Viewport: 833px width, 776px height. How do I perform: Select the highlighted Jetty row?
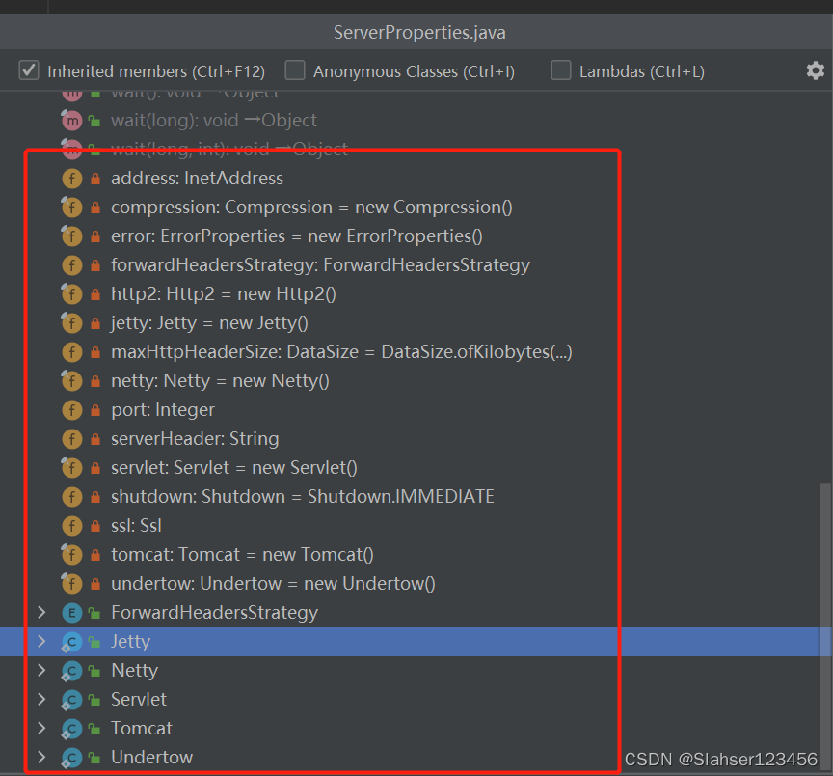(x=130, y=641)
